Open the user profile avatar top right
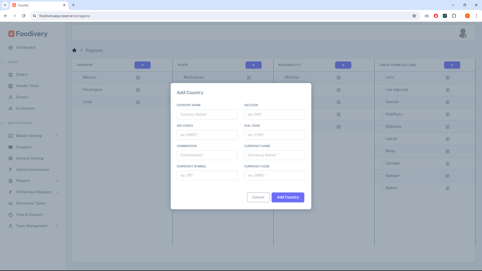 pyautogui.click(x=463, y=33)
